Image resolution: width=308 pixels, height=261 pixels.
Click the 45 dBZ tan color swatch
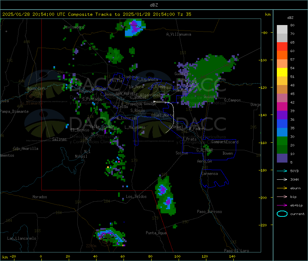click(x=282, y=90)
